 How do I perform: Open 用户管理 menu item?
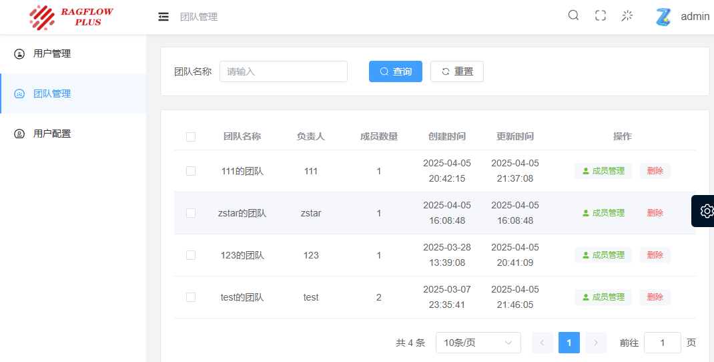(x=73, y=54)
